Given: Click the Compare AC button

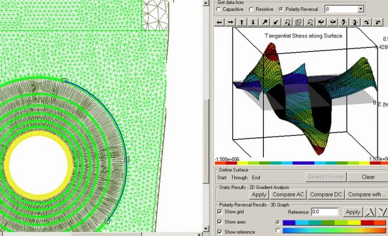Looking at the screenshot, I should coord(288,195).
